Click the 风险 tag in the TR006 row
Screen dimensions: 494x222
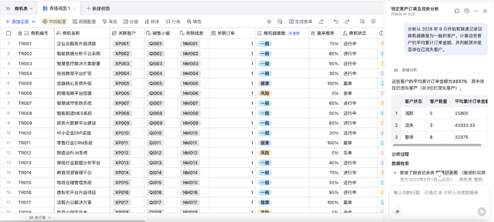[265, 93]
